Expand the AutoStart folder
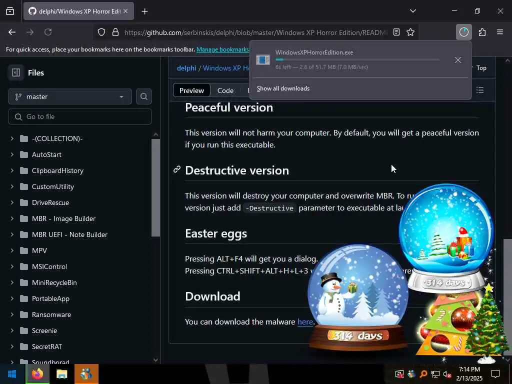 click(x=12, y=154)
